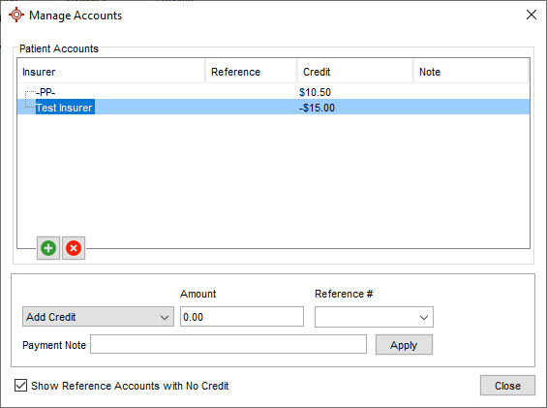The height and width of the screenshot is (408, 547).
Task: Click the Reference column header
Action: tap(251, 72)
